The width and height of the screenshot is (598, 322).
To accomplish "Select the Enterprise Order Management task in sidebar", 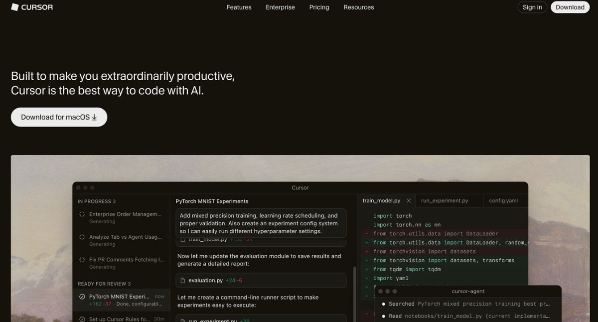I will tap(125, 217).
